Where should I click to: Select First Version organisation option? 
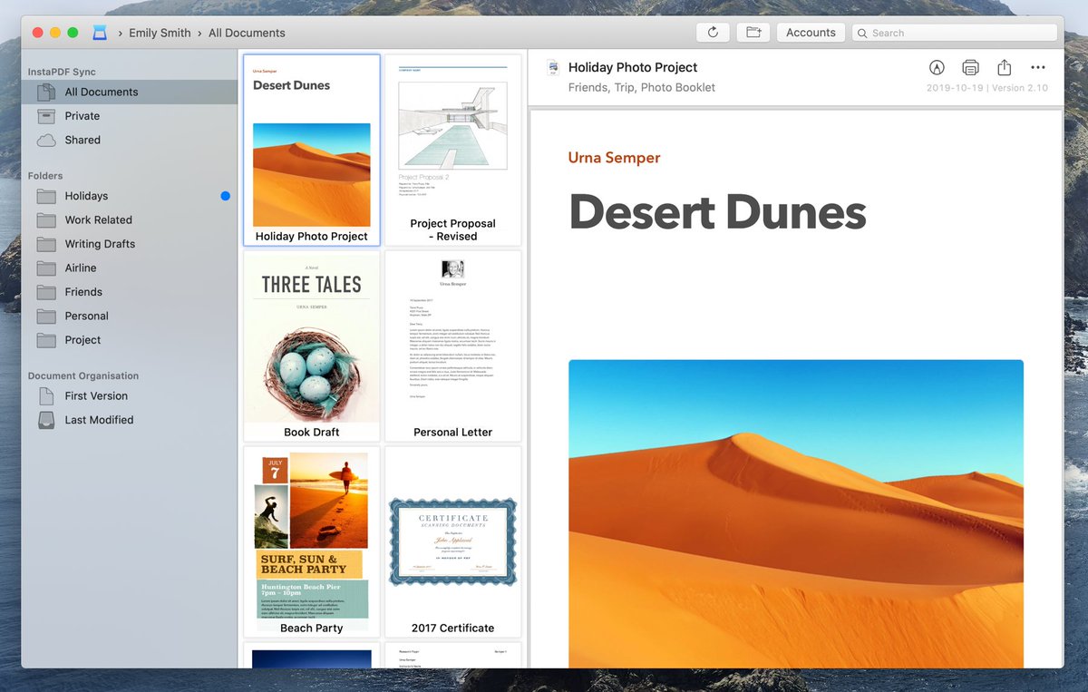(130, 396)
